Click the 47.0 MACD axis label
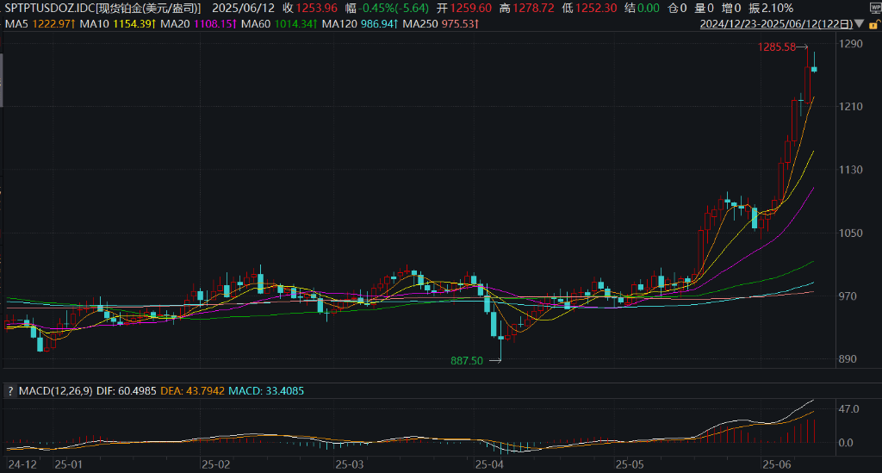882x473 pixels. pos(848,409)
